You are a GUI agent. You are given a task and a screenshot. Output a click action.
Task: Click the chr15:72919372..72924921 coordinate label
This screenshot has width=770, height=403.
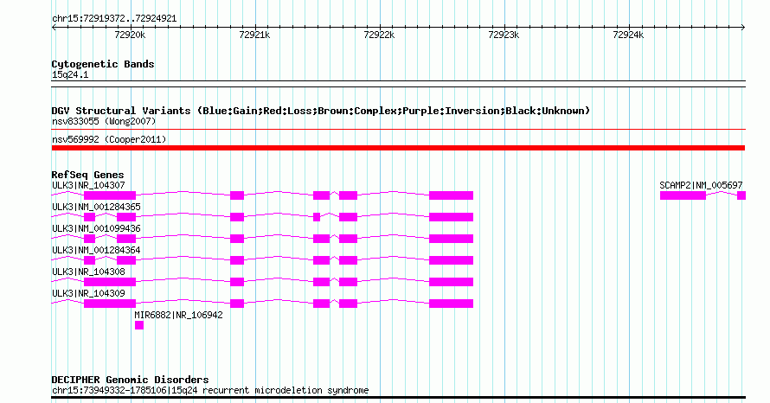point(114,19)
